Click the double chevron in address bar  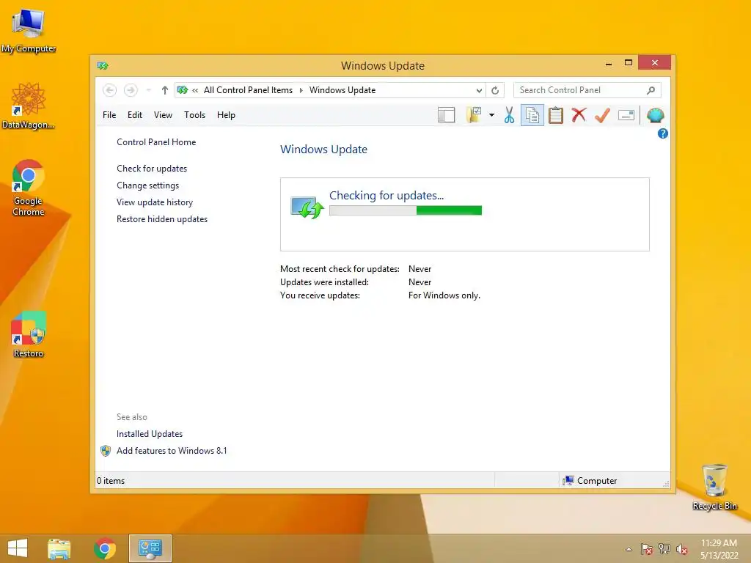tap(195, 90)
